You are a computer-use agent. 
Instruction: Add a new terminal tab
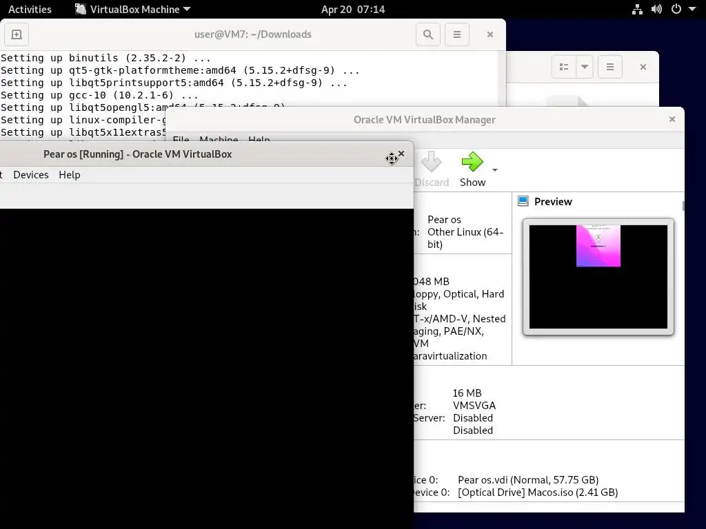point(17,34)
